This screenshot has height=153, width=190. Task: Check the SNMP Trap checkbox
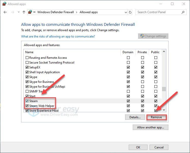(x=27, y=91)
